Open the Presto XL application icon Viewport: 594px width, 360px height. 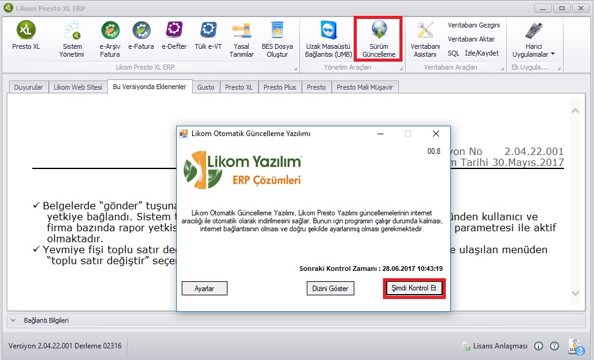(24, 37)
